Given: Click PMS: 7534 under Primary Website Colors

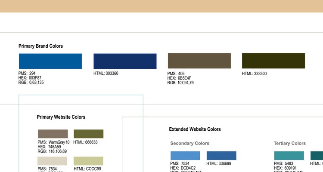Looking at the screenshot, I should coord(47,169).
